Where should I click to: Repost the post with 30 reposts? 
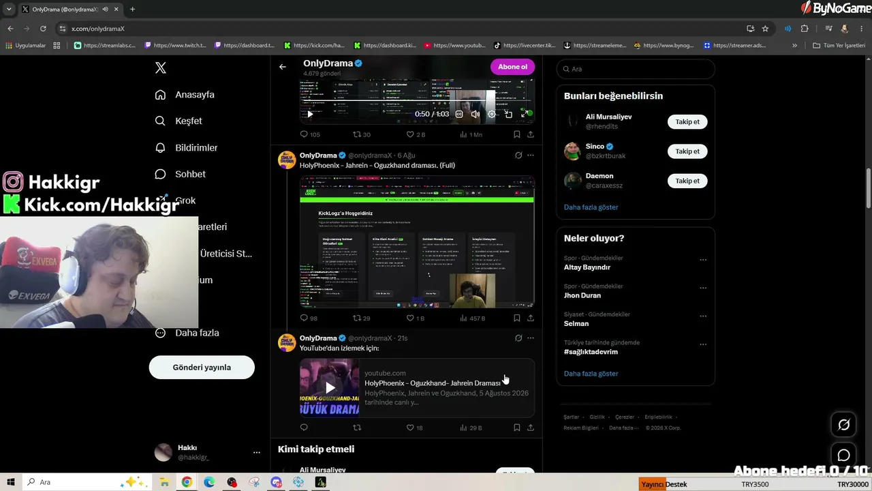tap(362, 134)
